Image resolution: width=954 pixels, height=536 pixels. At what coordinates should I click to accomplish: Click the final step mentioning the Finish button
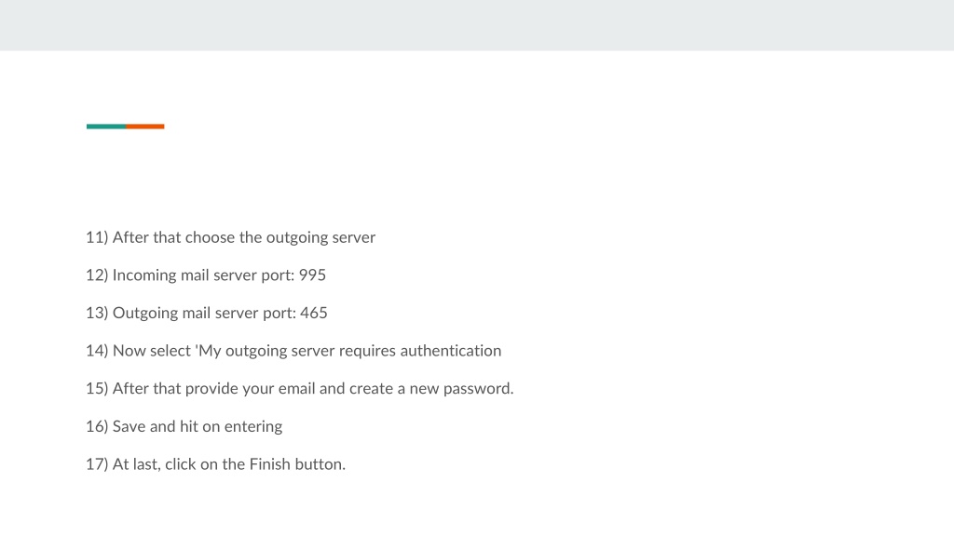(216, 464)
